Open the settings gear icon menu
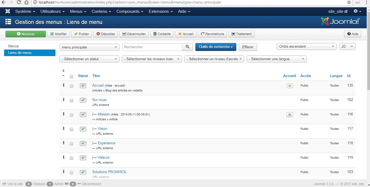370x187 pixels. point(357,11)
